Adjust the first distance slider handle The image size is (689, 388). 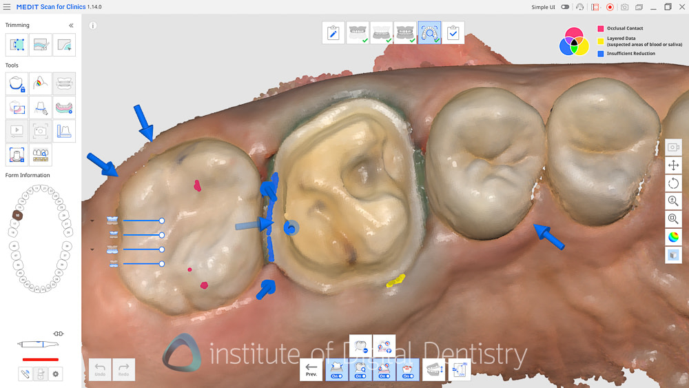(x=162, y=221)
